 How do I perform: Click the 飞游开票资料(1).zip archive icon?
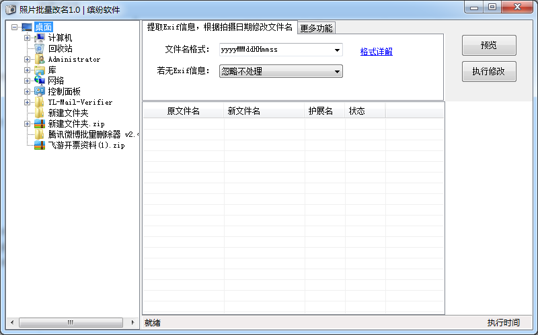click(x=40, y=145)
